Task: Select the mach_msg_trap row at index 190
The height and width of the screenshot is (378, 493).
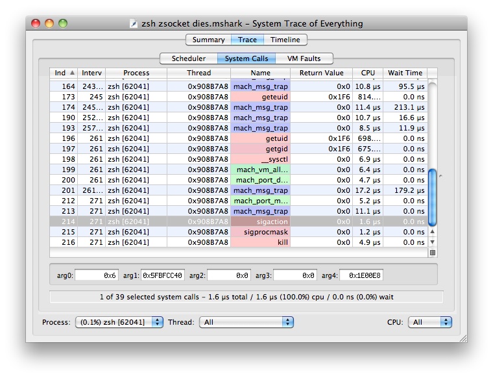Action: [239, 118]
